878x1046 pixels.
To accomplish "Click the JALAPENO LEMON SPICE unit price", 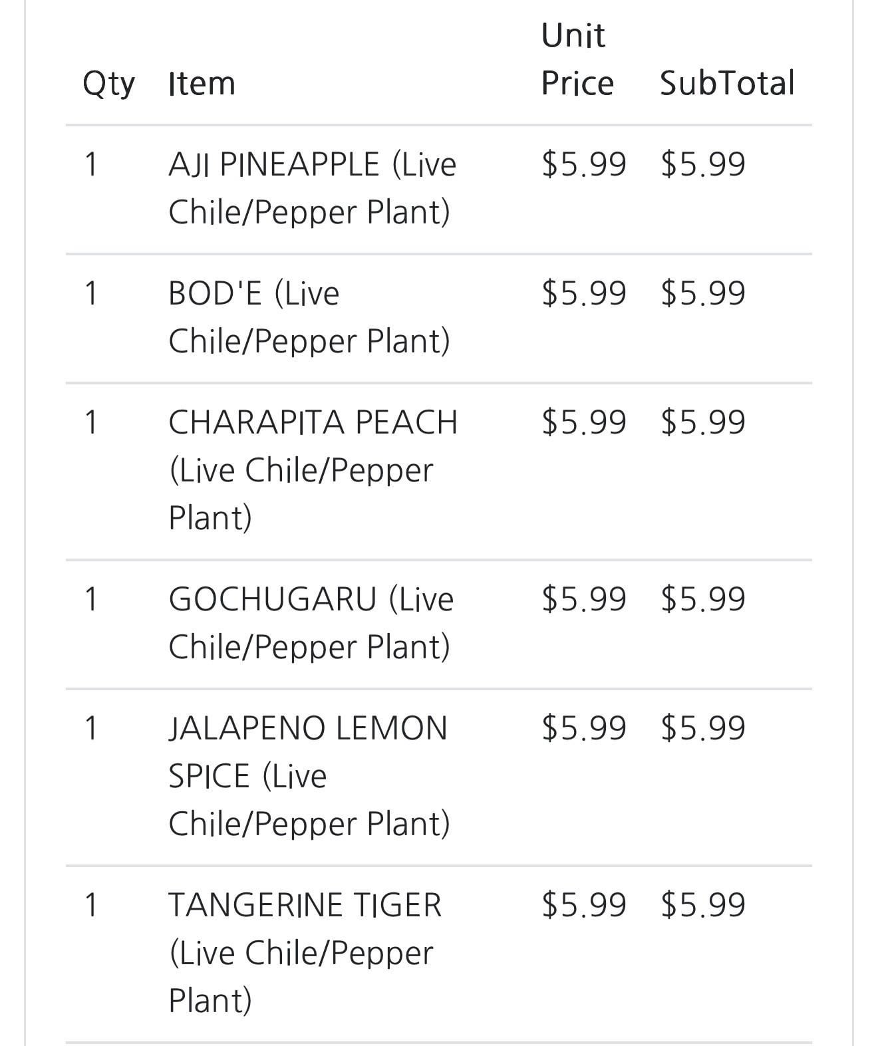I will [x=583, y=728].
